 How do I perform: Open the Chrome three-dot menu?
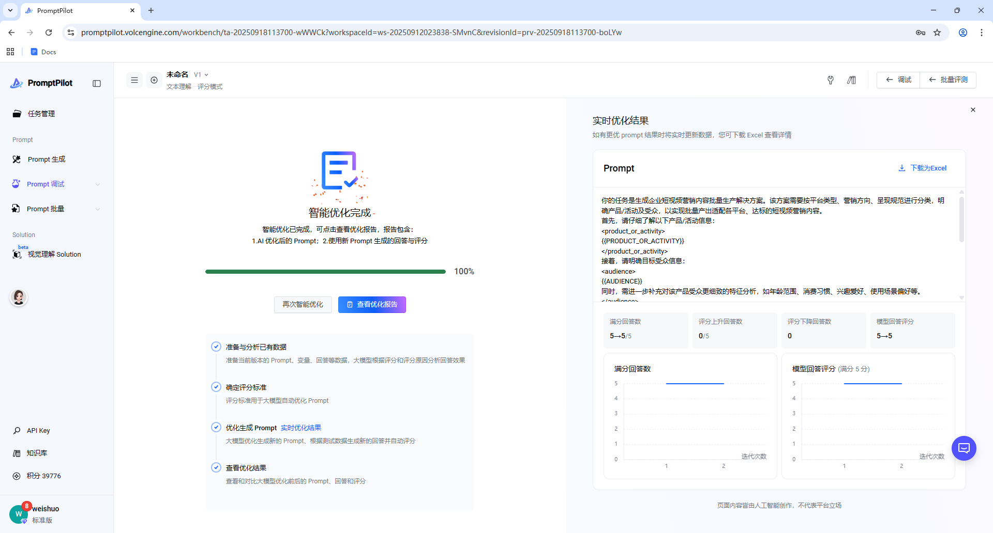(x=982, y=33)
